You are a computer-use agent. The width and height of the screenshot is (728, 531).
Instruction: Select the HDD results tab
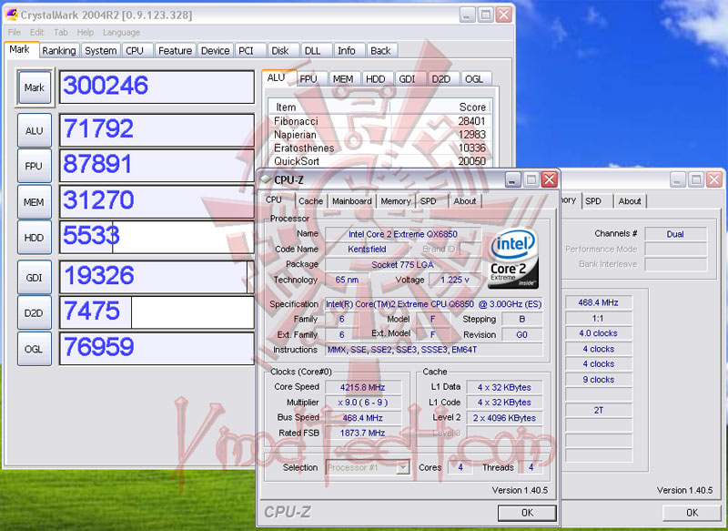pyautogui.click(x=376, y=79)
